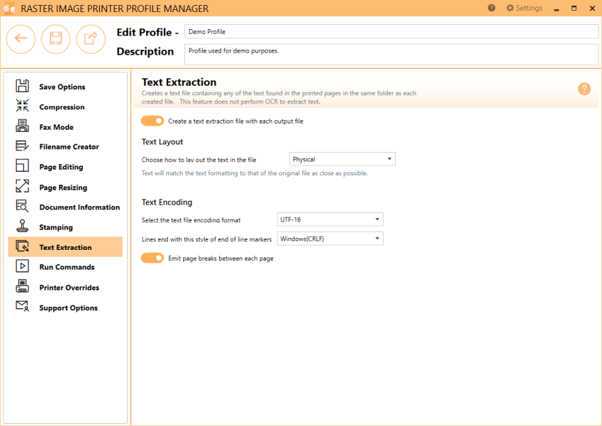Viewport: 602px width, 426px height.
Task: Toggle emit page breaks switch
Action: point(152,258)
